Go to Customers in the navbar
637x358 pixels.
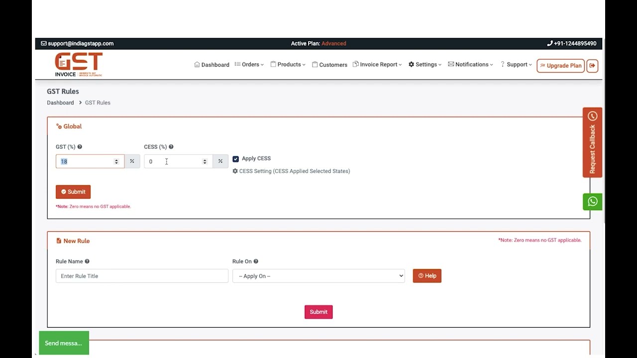click(329, 65)
